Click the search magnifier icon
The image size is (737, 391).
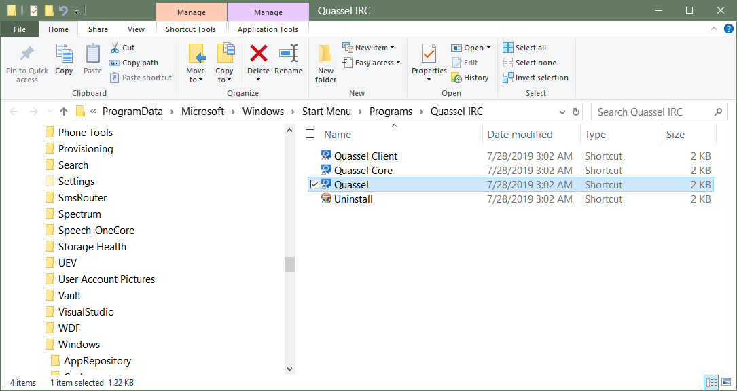[x=718, y=112]
